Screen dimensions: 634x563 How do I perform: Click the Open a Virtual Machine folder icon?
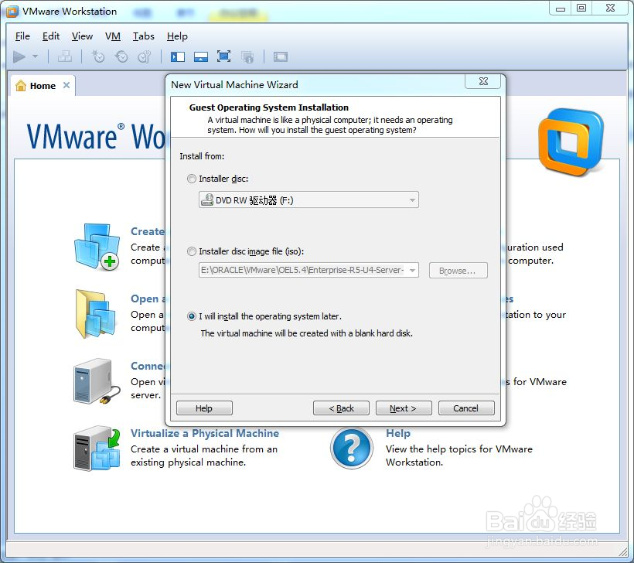[96, 314]
